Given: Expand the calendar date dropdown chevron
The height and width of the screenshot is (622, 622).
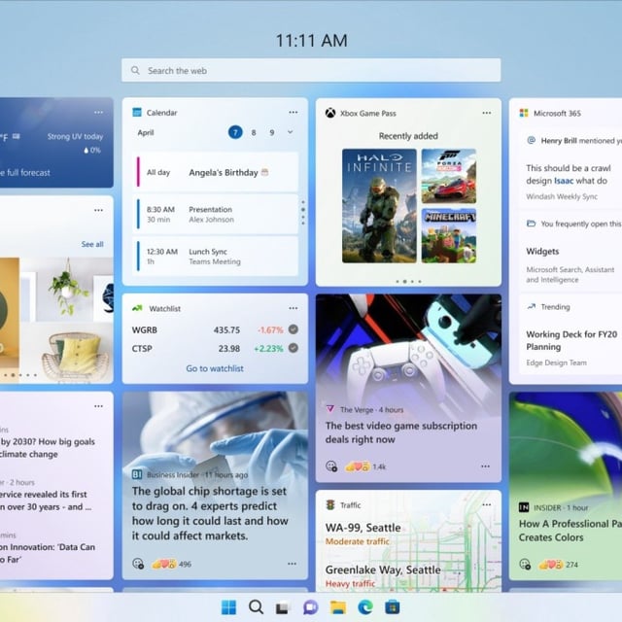Looking at the screenshot, I should click(x=290, y=132).
